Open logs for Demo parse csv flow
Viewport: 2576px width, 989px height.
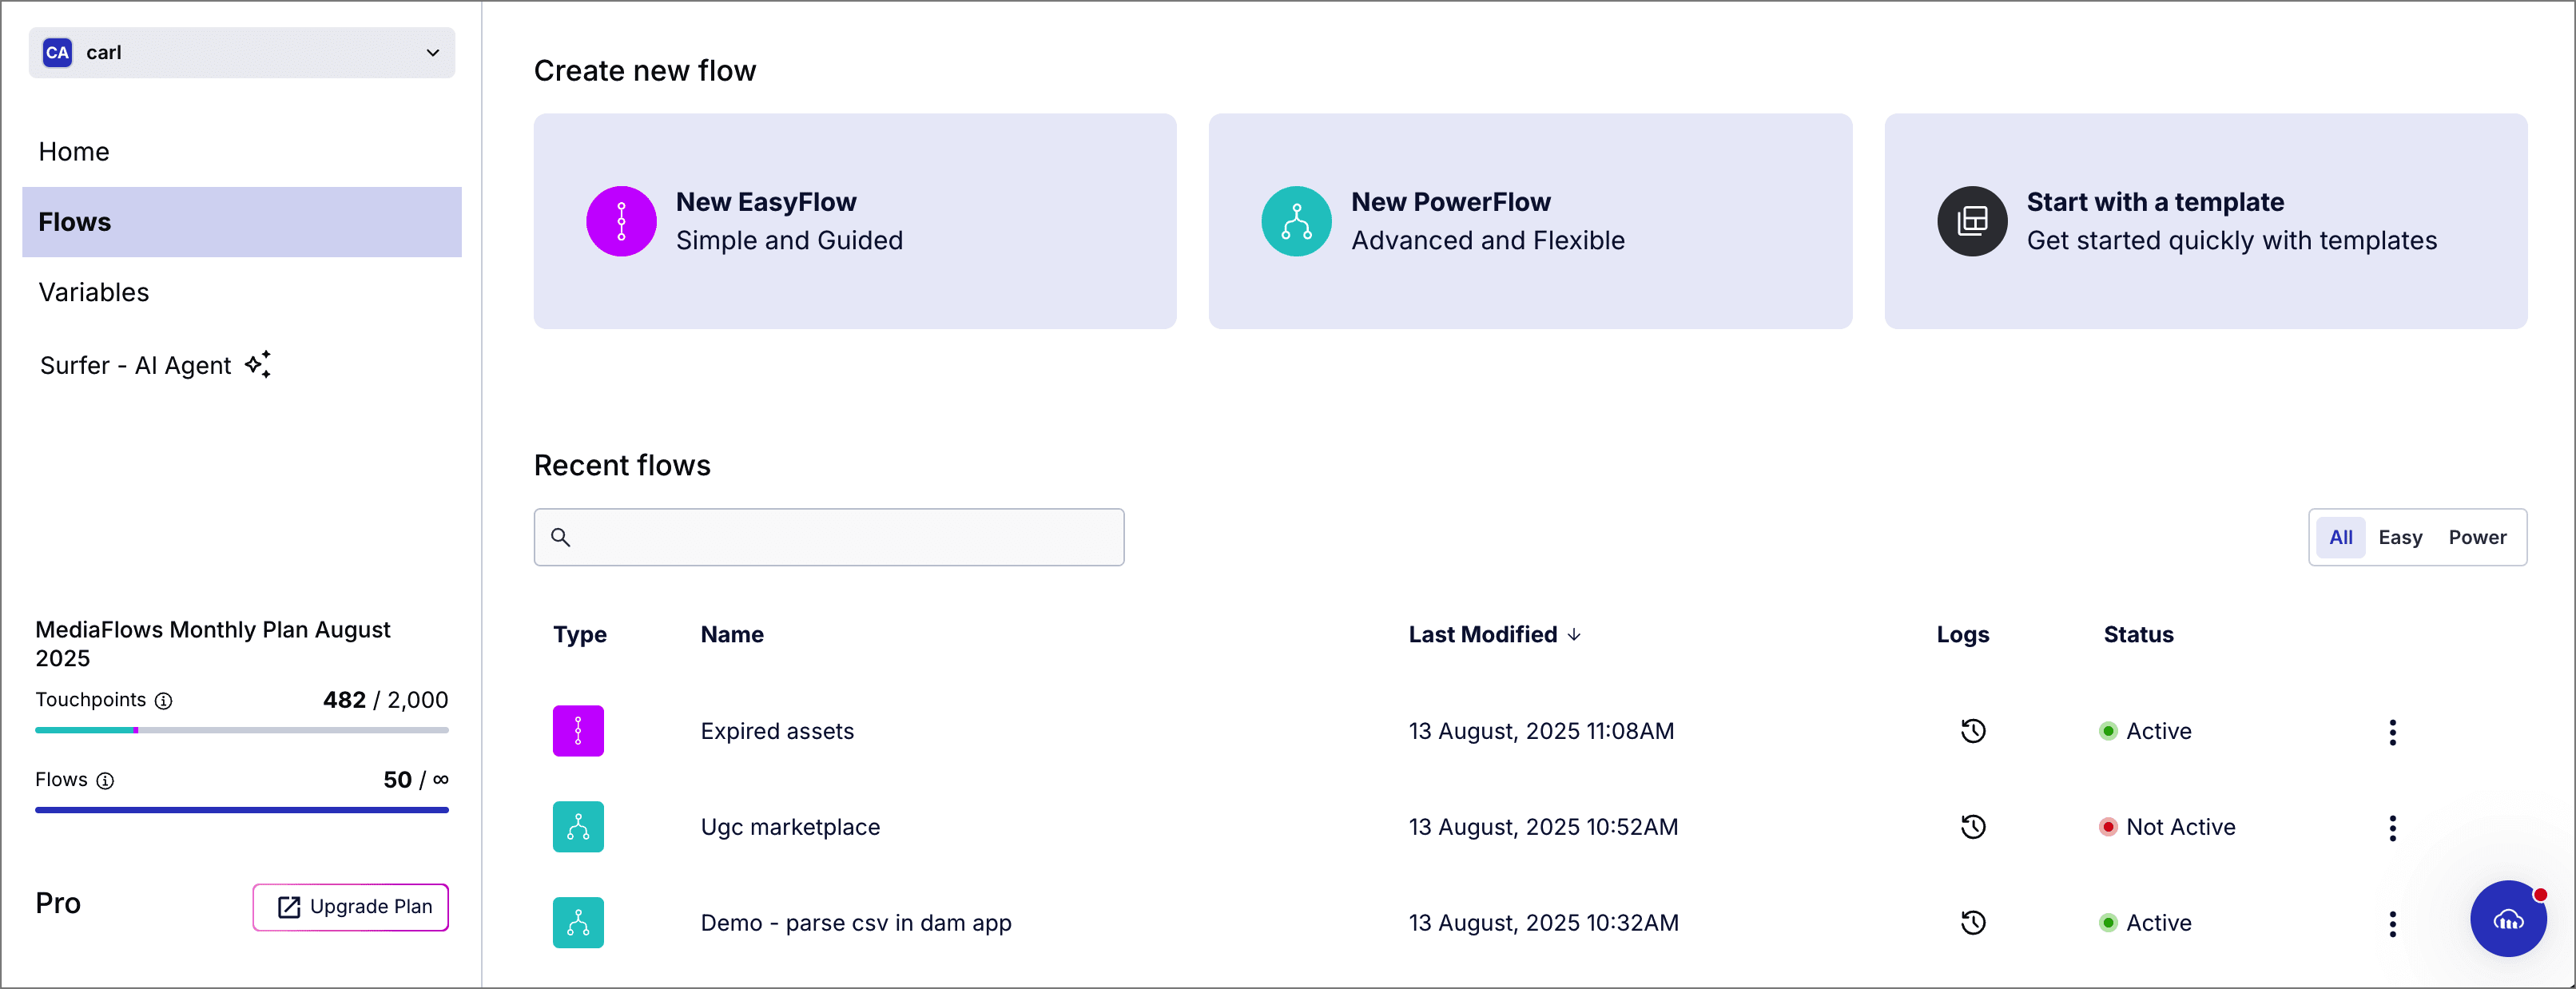point(1972,922)
